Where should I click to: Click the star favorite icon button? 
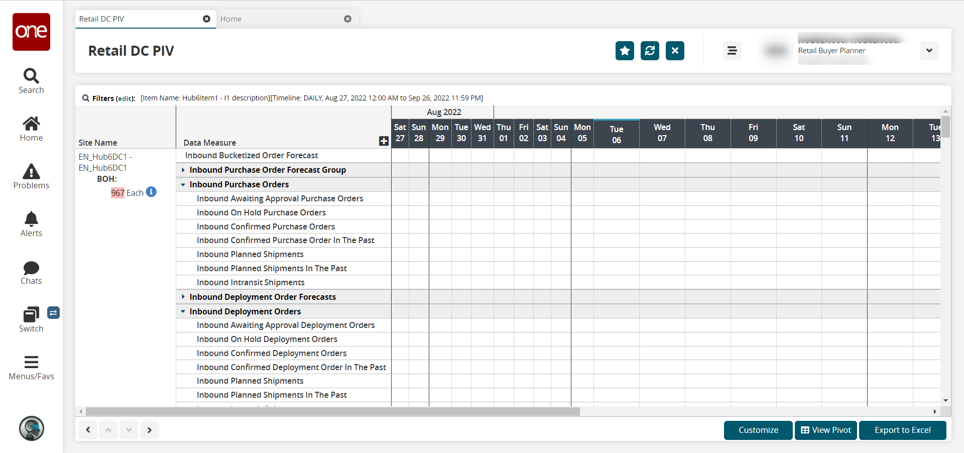[625, 51]
